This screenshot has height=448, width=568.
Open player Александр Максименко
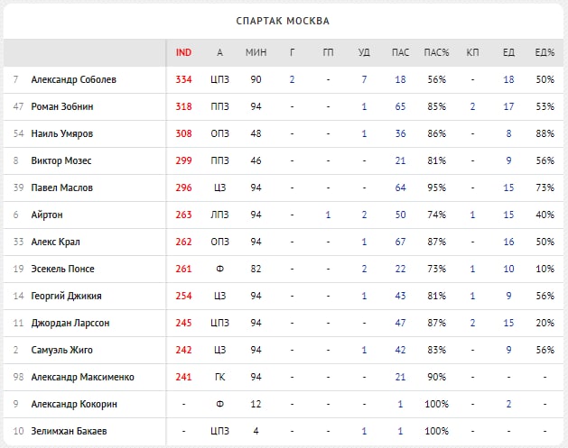pyautogui.click(x=82, y=377)
